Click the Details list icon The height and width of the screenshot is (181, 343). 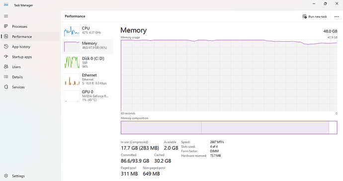click(x=6, y=77)
